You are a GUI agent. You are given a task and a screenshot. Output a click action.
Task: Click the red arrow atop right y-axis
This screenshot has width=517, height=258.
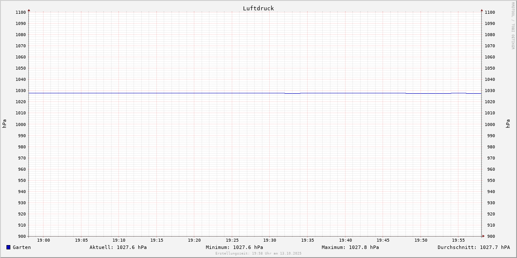tap(482, 10)
